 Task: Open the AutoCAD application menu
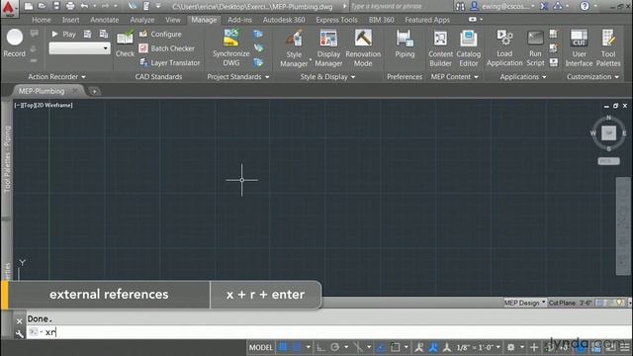pos(9,8)
